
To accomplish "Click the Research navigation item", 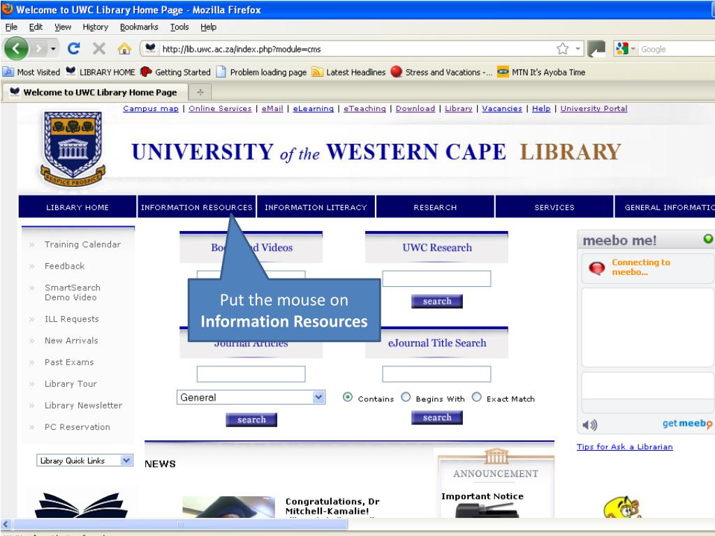I will [x=435, y=207].
